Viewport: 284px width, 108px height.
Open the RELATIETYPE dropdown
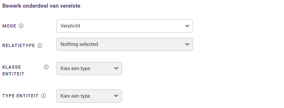pyautogui.click(x=124, y=44)
